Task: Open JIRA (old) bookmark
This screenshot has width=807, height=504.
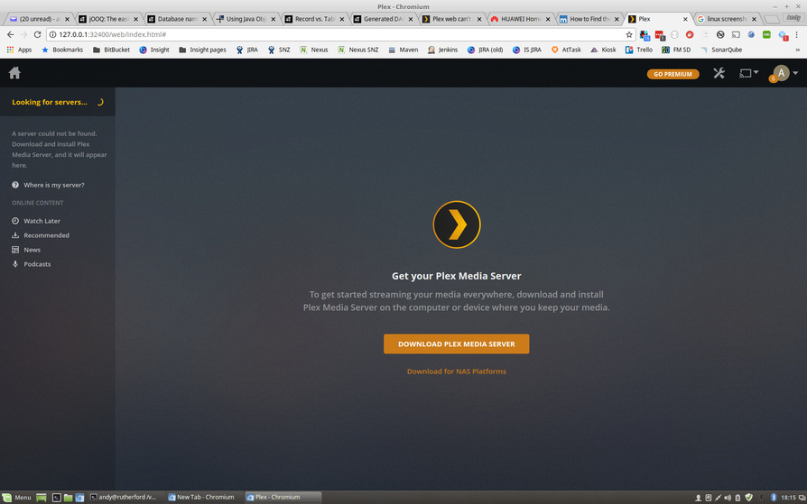Action: point(485,50)
